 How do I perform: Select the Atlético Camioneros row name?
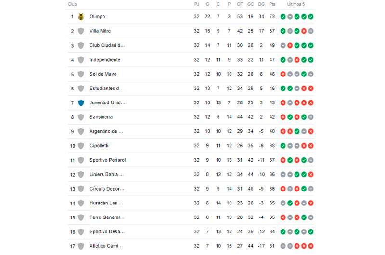(x=106, y=246)
